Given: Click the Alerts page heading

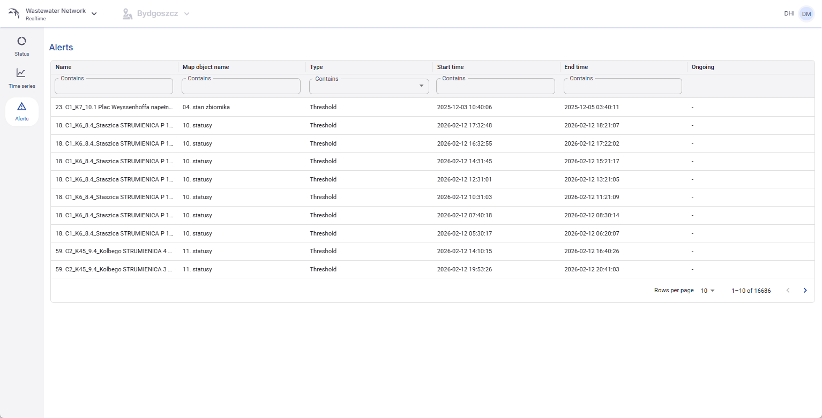Looking at the screenshot, I should 61,47.
